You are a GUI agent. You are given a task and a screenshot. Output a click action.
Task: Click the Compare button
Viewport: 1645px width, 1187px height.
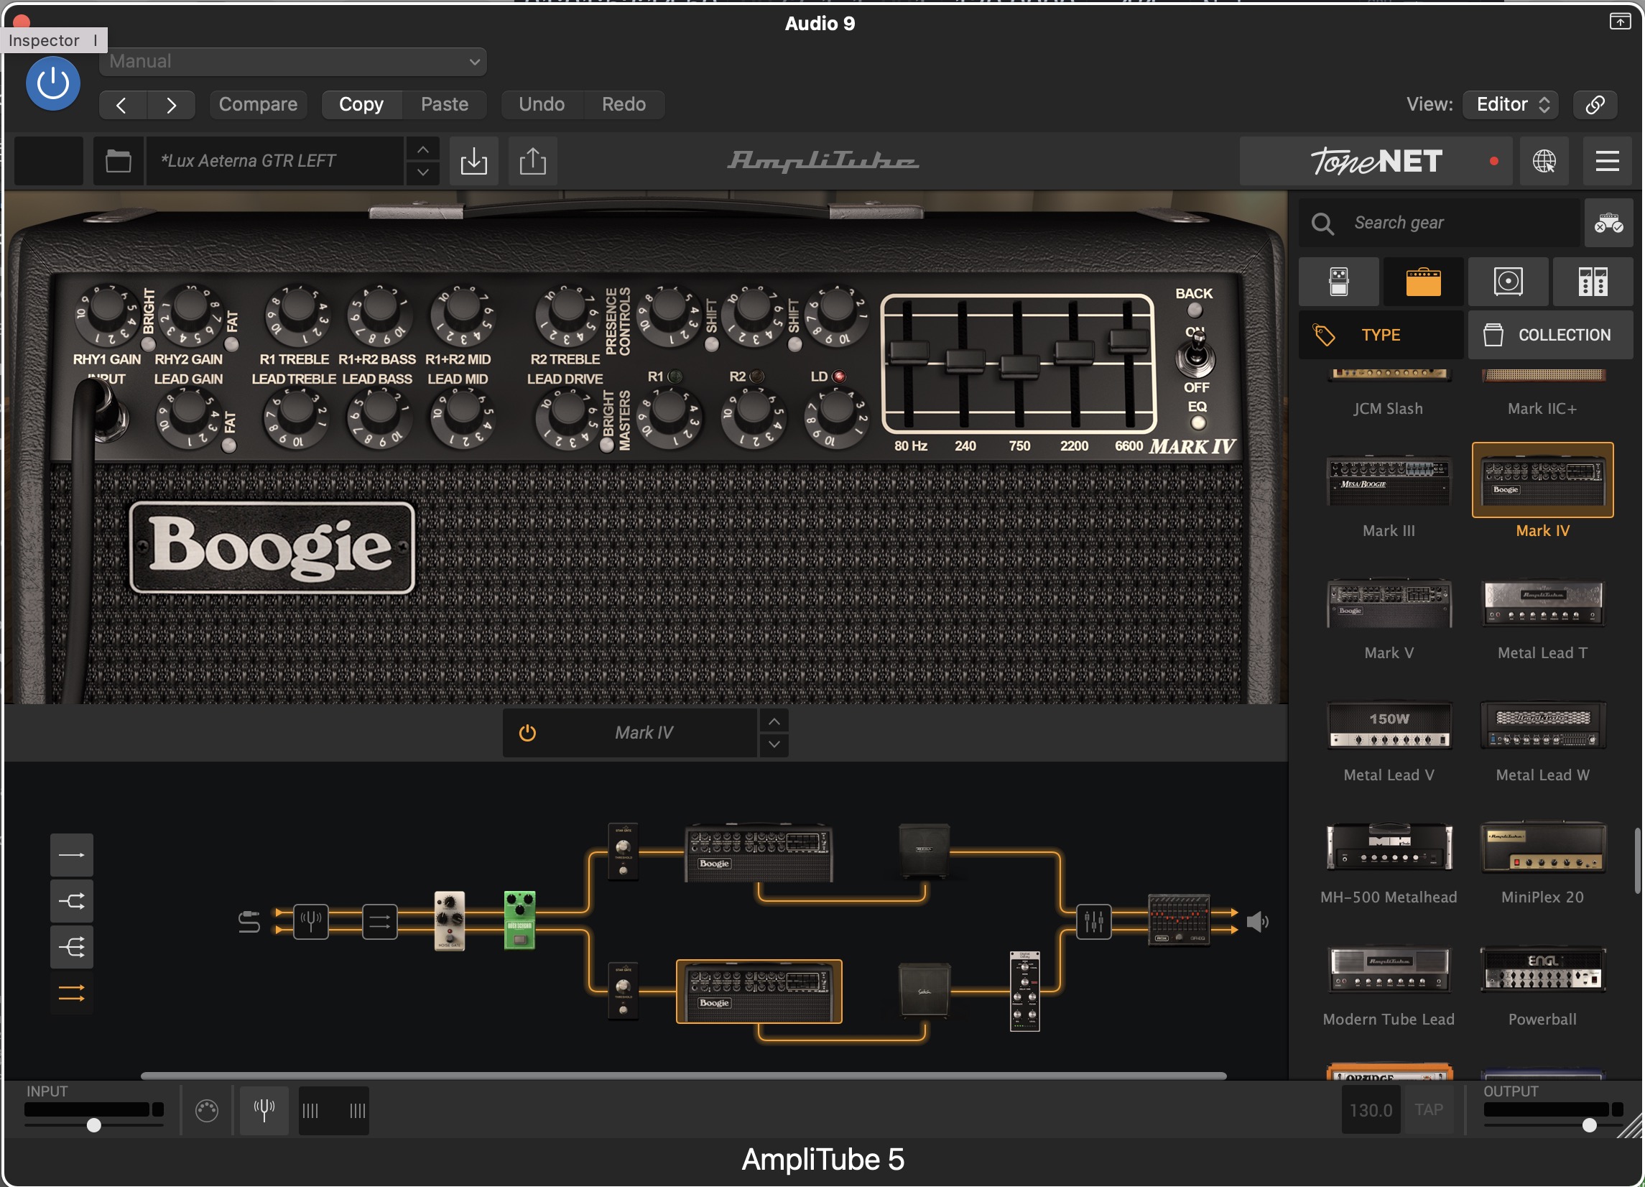point(258,104)
